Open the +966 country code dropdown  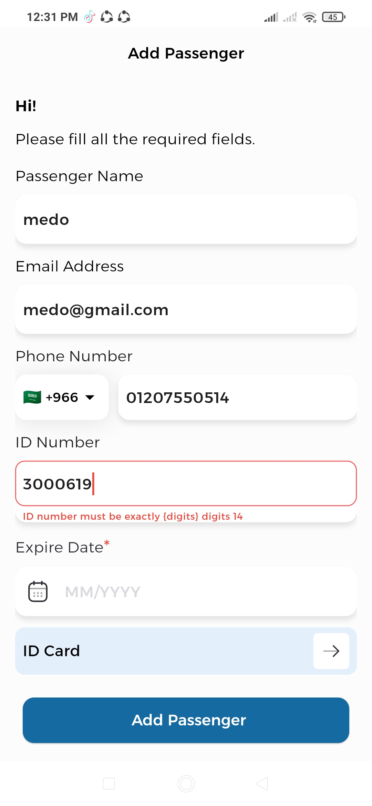(x=62, y=397)
